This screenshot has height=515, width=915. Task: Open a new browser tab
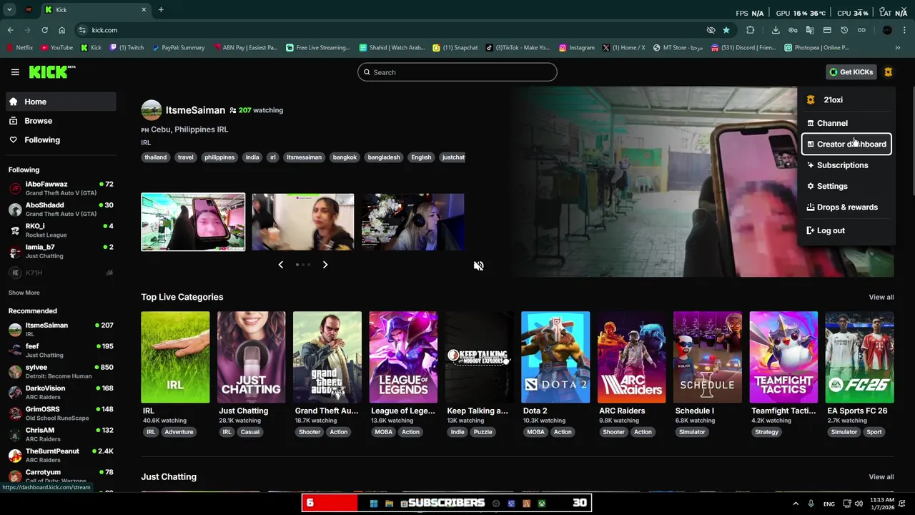pos(161,10)
